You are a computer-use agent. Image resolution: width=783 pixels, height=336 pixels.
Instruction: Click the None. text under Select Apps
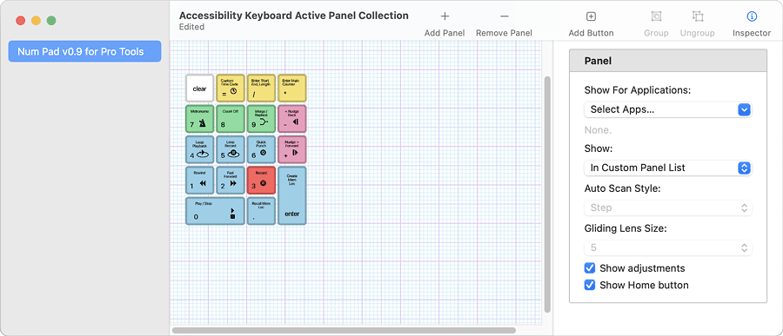pyautogui.click(x=598, y=130)
